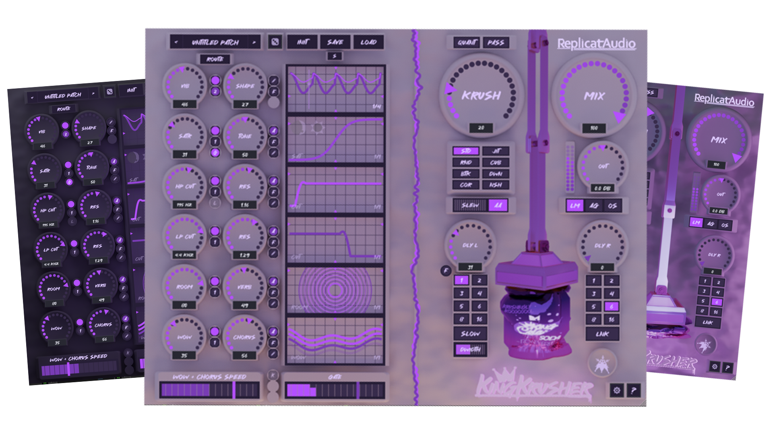The width and height of the screenshot is (773, 435).
Task: Click the 2 selector under VIB toggle, center
Action: [215, 91]
